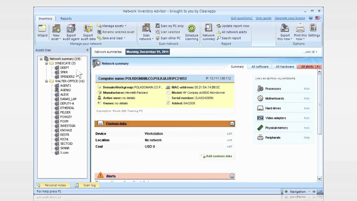This screenshot has height=201, width=357.
Task: Hide Motherboards in quick navigation
Action: [307, 98]
